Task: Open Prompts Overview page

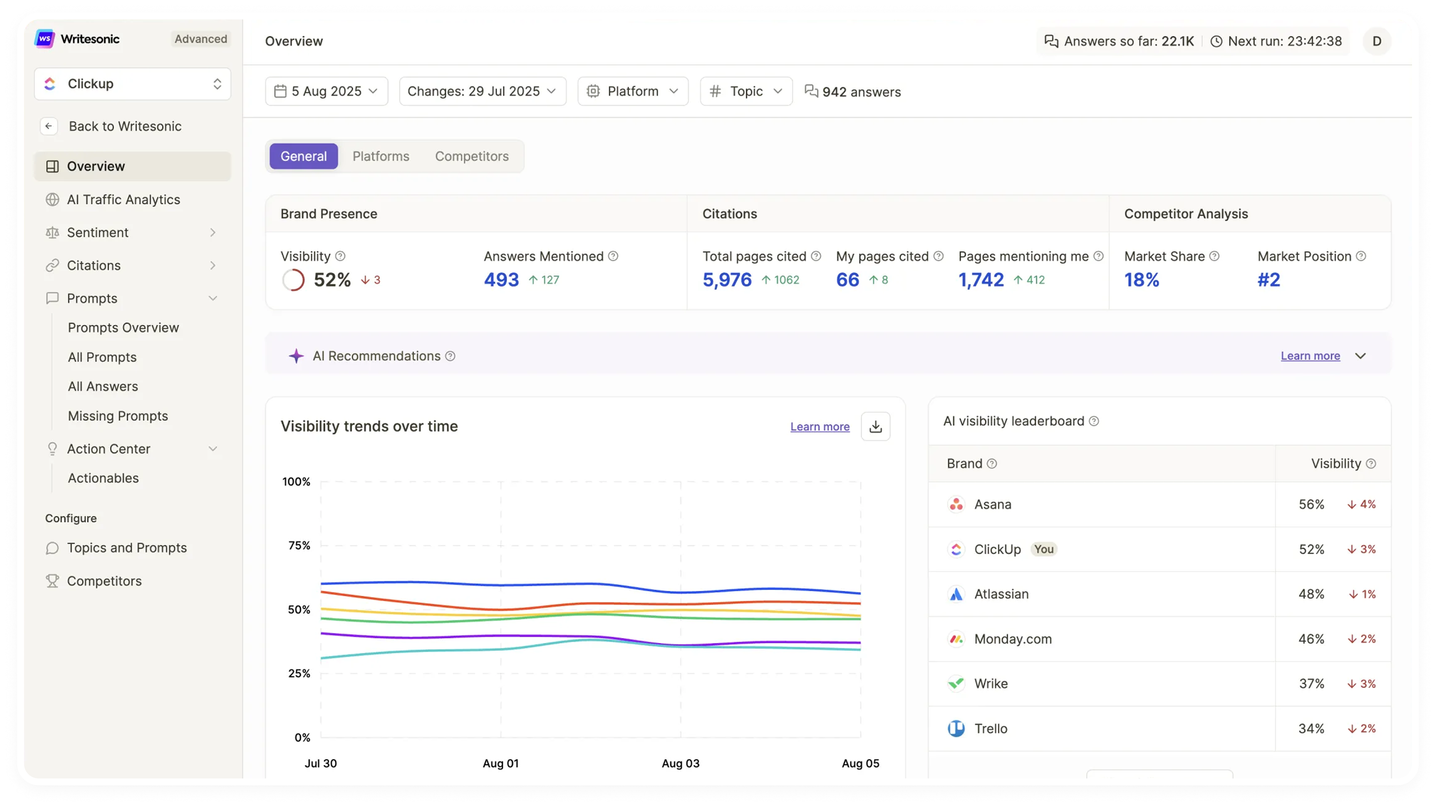Action: (123, 328)
